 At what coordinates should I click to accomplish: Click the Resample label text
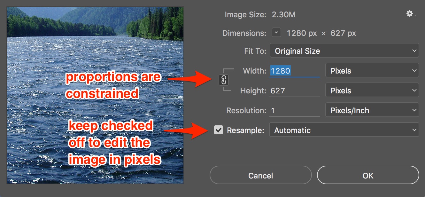(245, 130)
